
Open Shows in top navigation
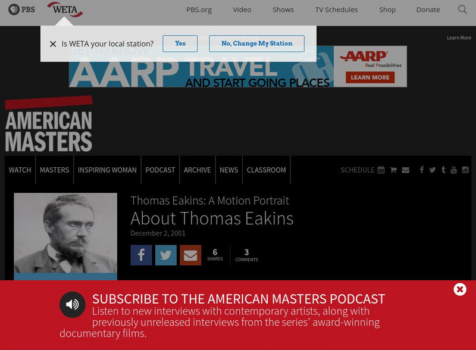coord(283,10)
